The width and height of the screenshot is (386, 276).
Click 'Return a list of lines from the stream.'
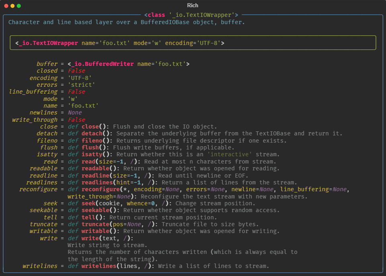pos(229,183)
